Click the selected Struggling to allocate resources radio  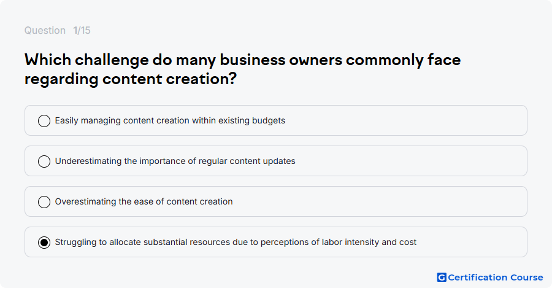tap(44, 243)
